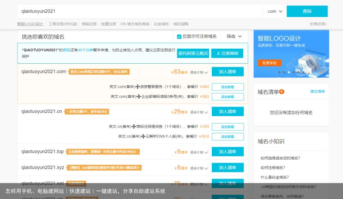Open CN 地方域名查询 link
The height and width of the screenshot is (199, 343).
click(x=135, y=24)
